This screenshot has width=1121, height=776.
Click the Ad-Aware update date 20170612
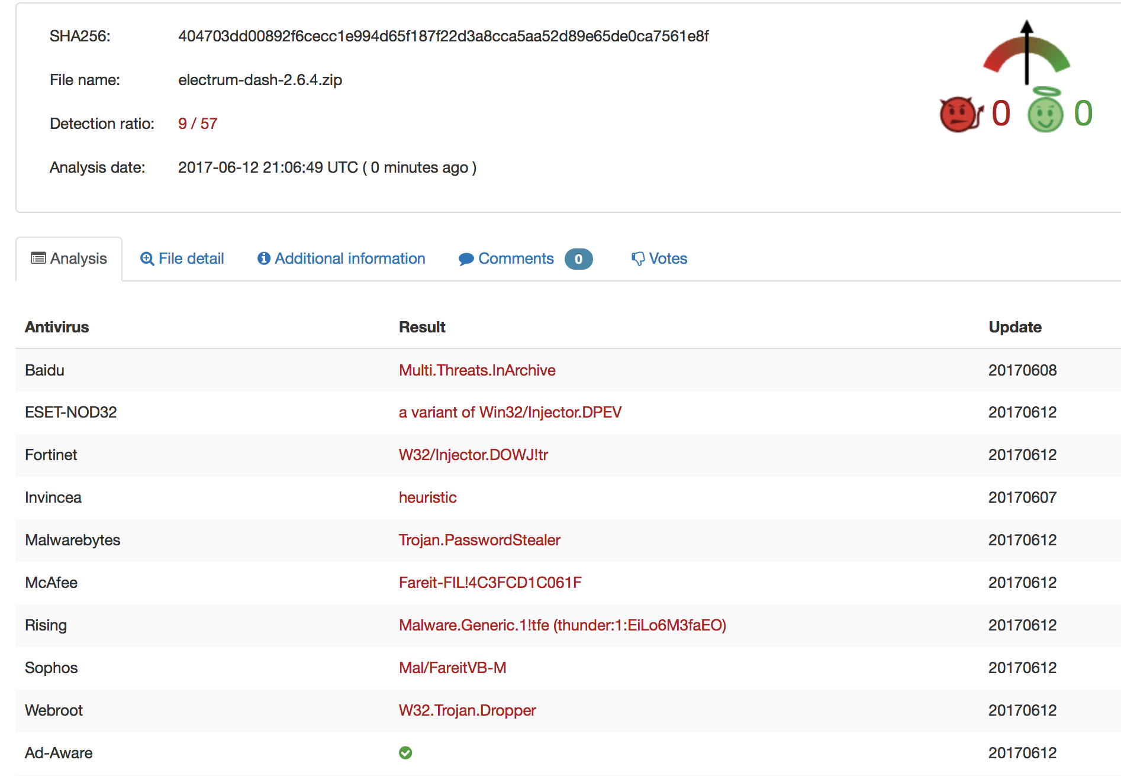coord(1022,753)
